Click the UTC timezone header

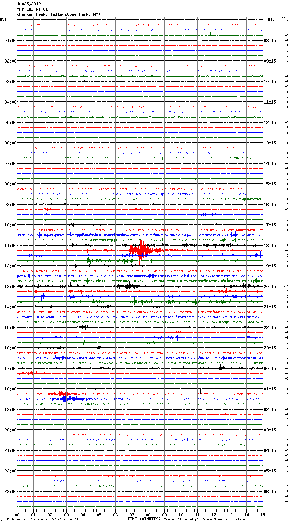coord(271,19)
